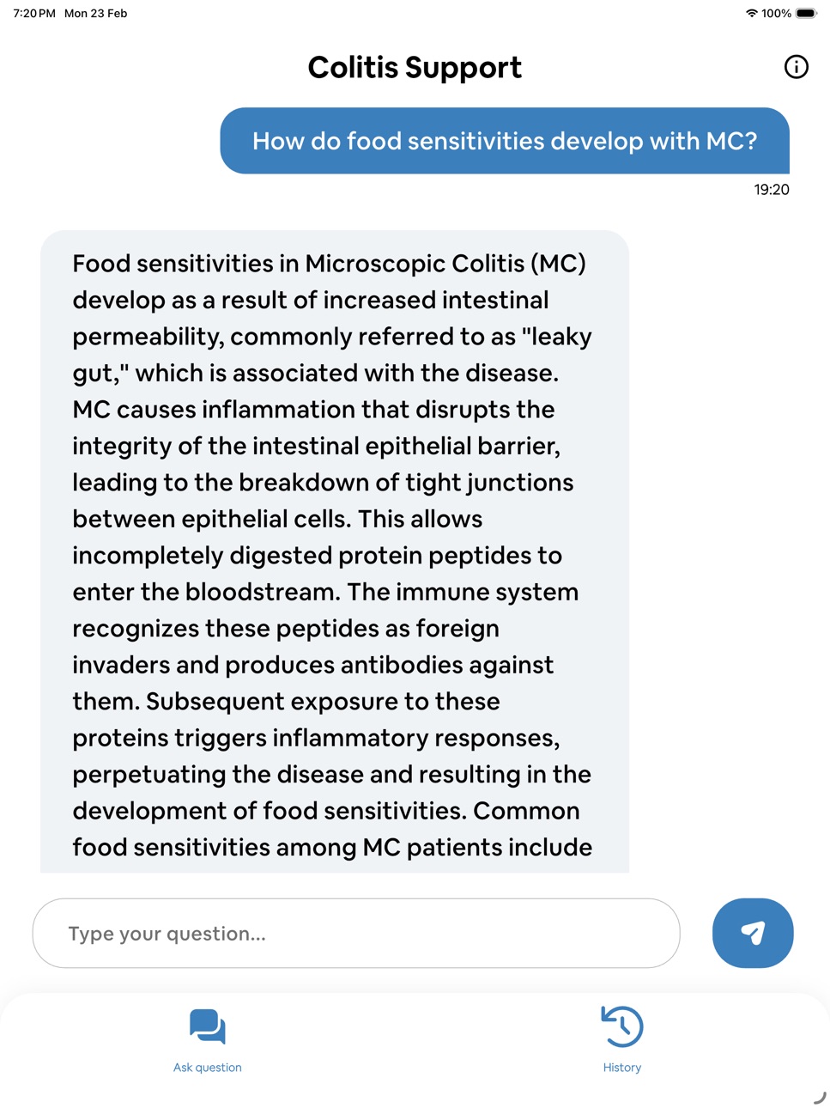The height and width of the screenshot is (1108, 830).
Task: Select the chat bubbles Ask question icon
Action: point(208,1026)
